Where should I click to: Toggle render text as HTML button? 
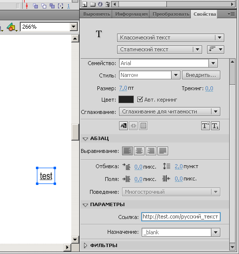tap(133, 126)
